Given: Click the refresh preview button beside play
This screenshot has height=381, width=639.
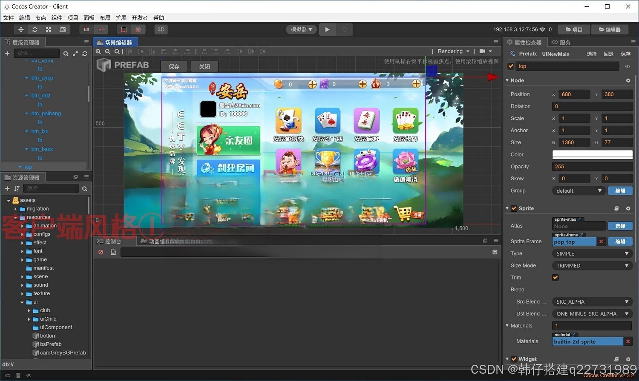Looking at the screenshot, I should [344, 29].
